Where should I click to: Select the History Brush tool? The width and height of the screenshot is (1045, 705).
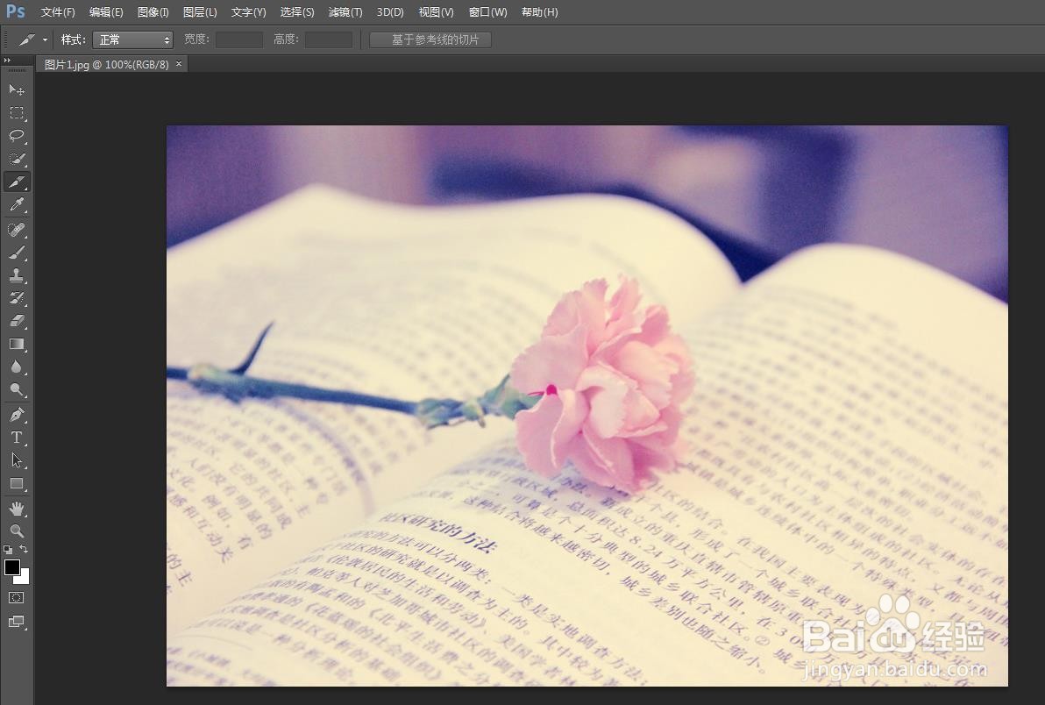pos(17,298)
